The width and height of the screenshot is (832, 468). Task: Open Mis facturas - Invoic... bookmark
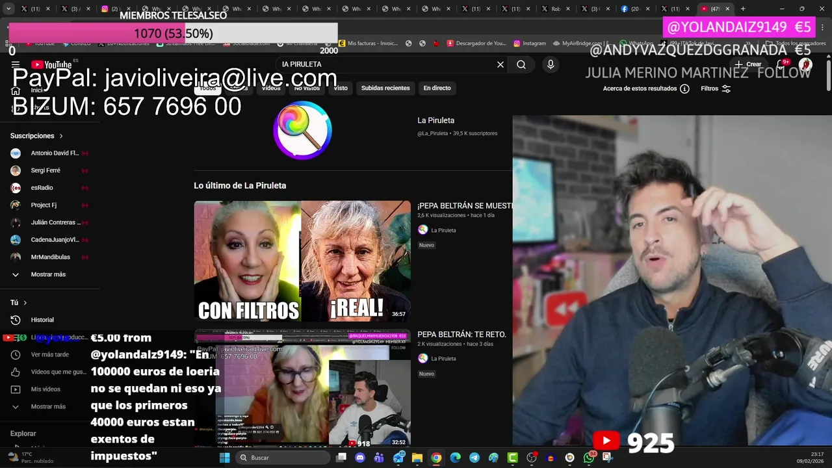[x=369, y=44]
